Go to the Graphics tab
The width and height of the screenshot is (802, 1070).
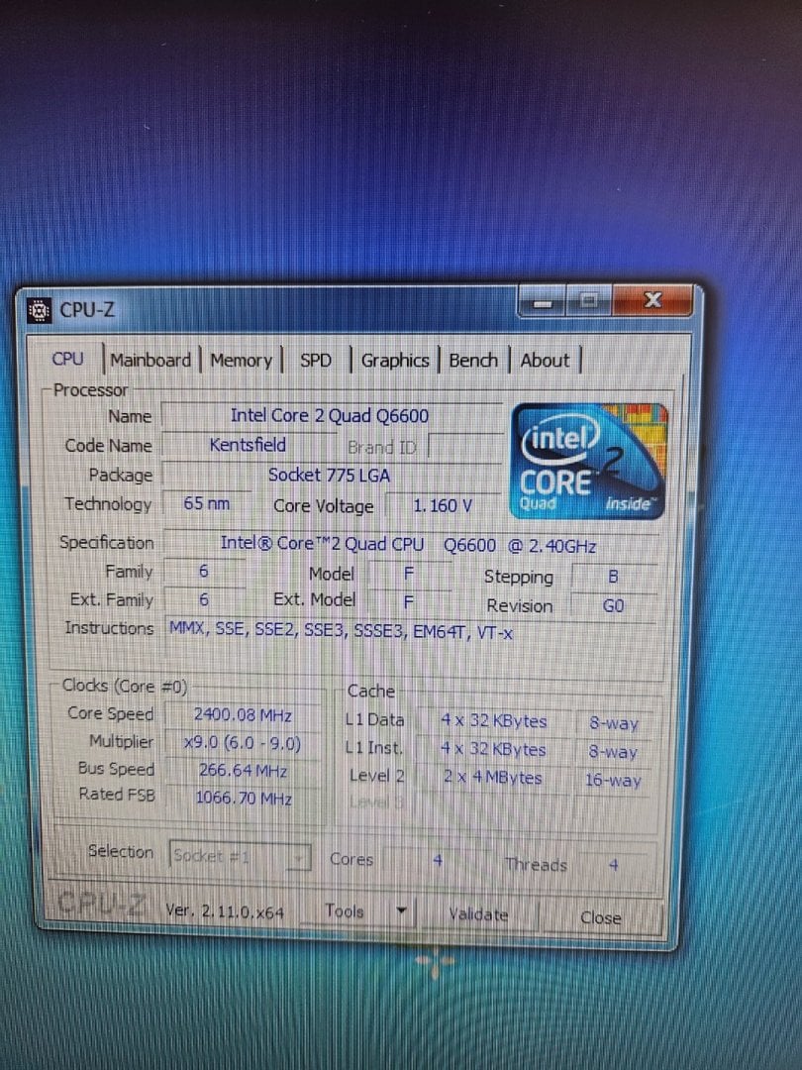[395, 360]
